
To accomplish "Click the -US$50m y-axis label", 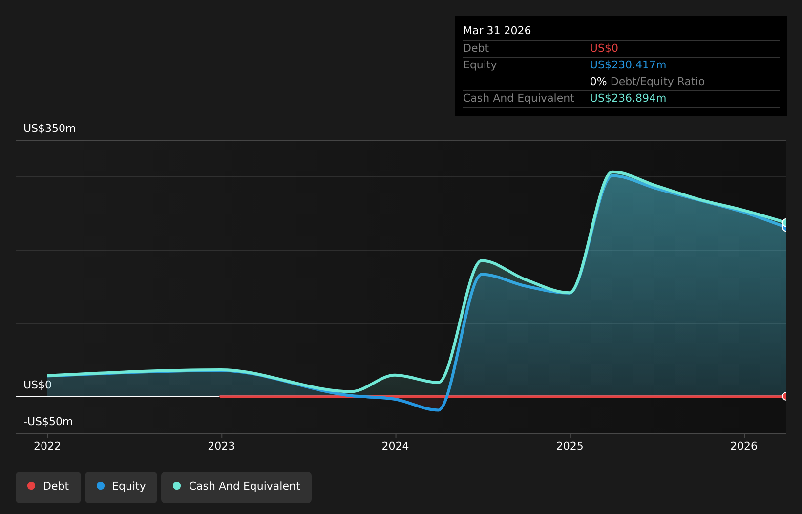I will 48,422.
